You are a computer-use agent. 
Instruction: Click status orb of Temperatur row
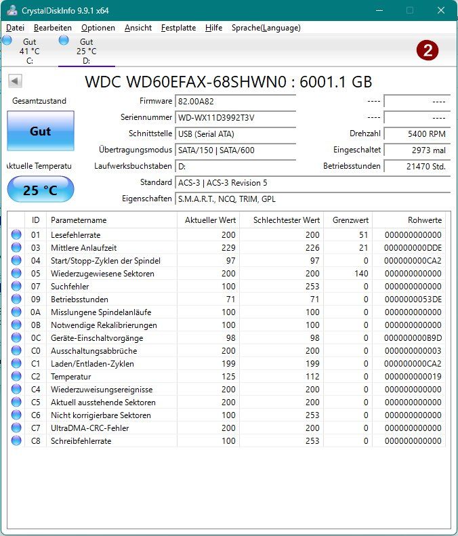click(16, 376)
